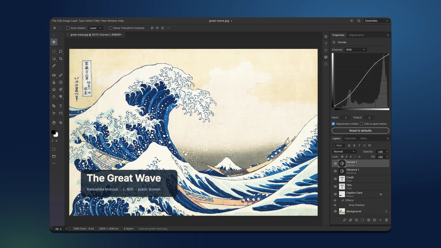Click the new adjustment layer icon in Layers footer
Image resolution: width=441 pixels, height=248 pixels.
[x=369, y=220]
